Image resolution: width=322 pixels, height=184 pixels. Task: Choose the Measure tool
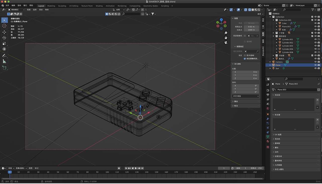click(4, 61)
